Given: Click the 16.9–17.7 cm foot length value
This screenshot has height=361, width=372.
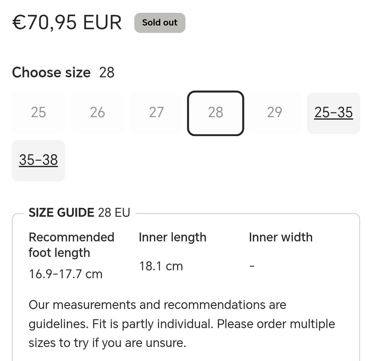Looking at the screenshot, I should click(65, 274).
